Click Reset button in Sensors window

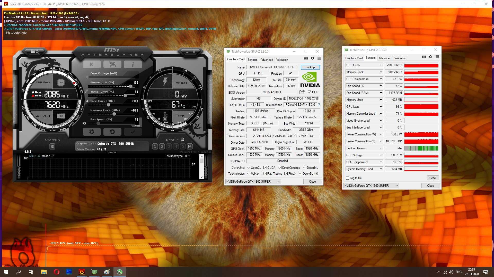pyautogui.click(x=433, y=178)
